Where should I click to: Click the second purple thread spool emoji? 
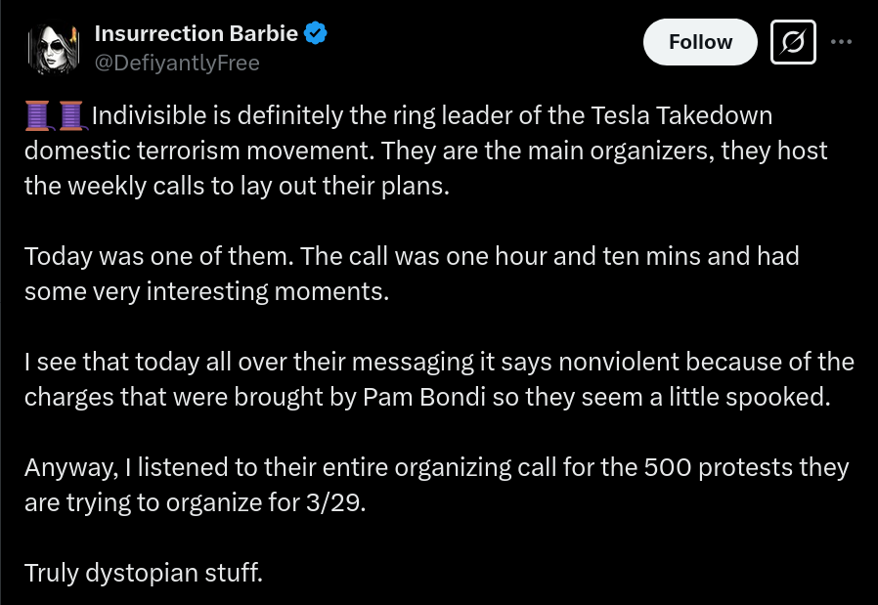pyautogui.click(x=71, y=116)
